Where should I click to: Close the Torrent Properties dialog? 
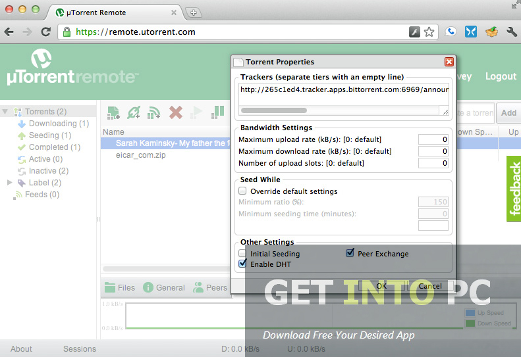tap(449, 62)
